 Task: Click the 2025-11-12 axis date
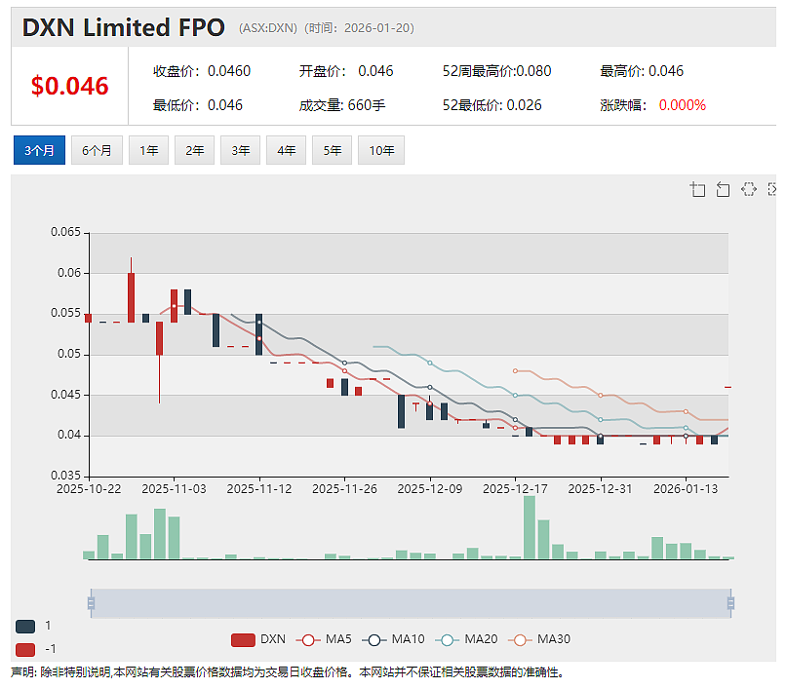pyautogui.click(x=259, y=489)
